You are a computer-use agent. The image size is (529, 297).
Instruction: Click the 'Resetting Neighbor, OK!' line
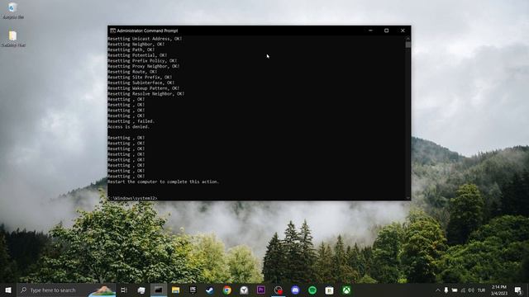click(136, 44)
